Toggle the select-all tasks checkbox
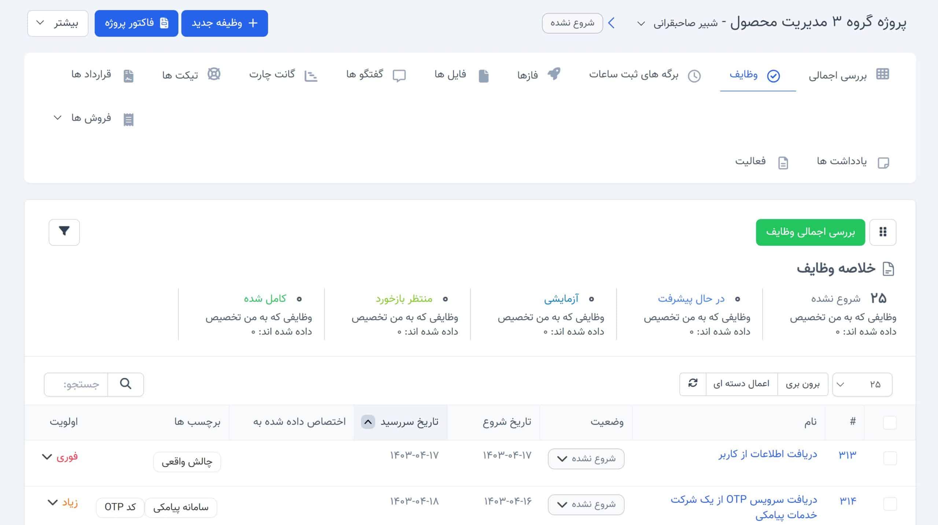938x525 pixels. [x=890, y=422]
